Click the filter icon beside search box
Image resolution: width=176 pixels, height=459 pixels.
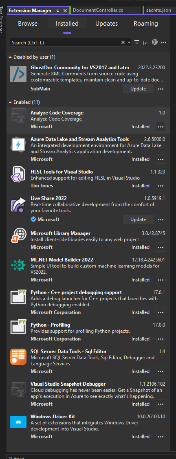click(x=137, y=42)
